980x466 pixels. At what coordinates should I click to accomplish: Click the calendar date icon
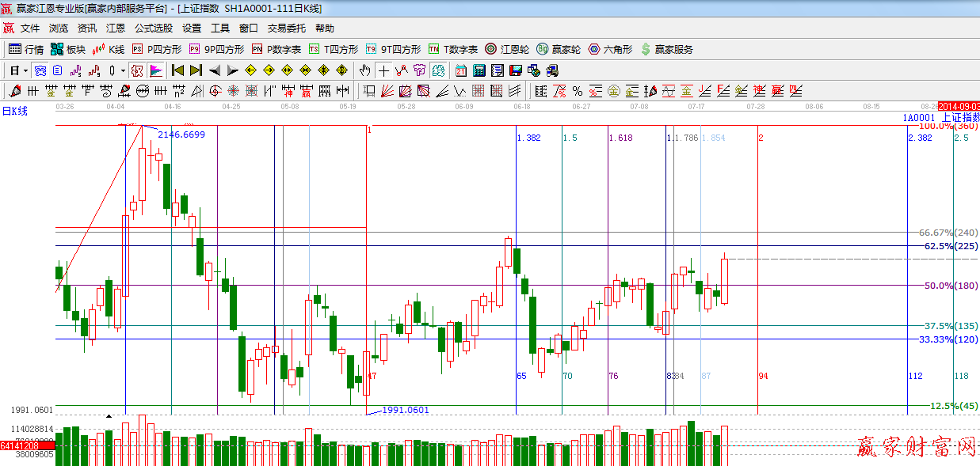pyautogui.click(x=460, y=70)
